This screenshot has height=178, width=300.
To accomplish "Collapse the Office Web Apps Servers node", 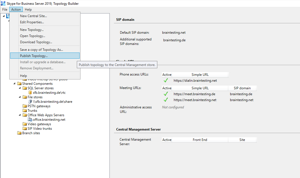I will coord(20,115).
